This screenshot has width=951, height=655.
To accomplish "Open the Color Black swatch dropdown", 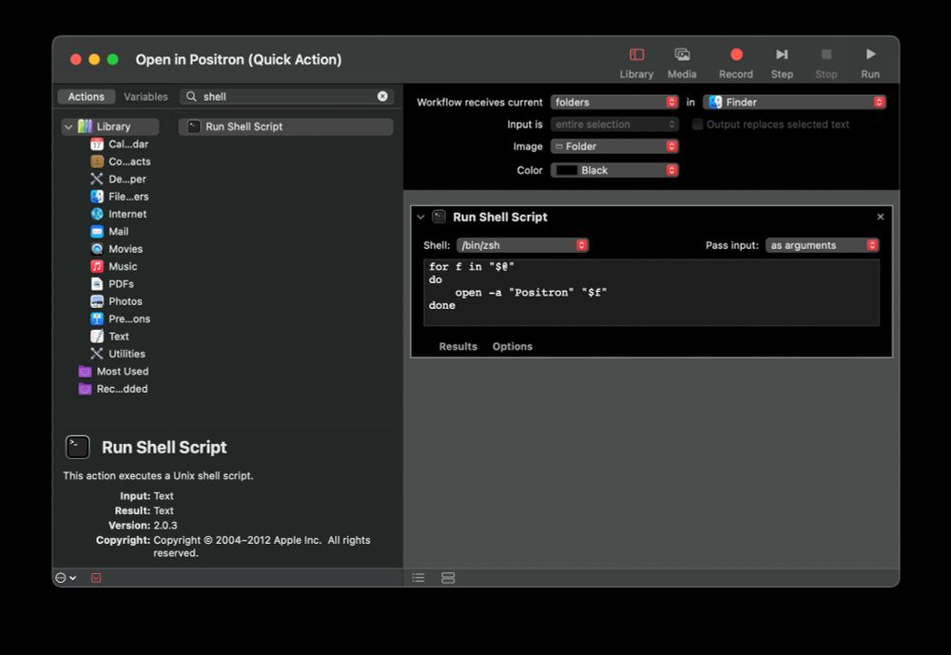I will (x=614, y=170).
